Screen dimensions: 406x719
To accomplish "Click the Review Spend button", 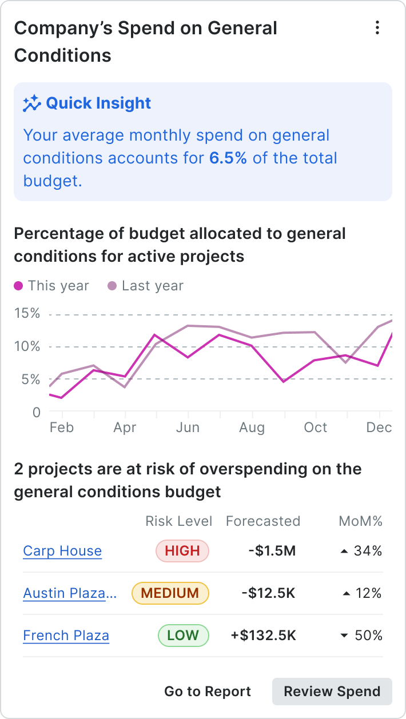I will [332, 691].
